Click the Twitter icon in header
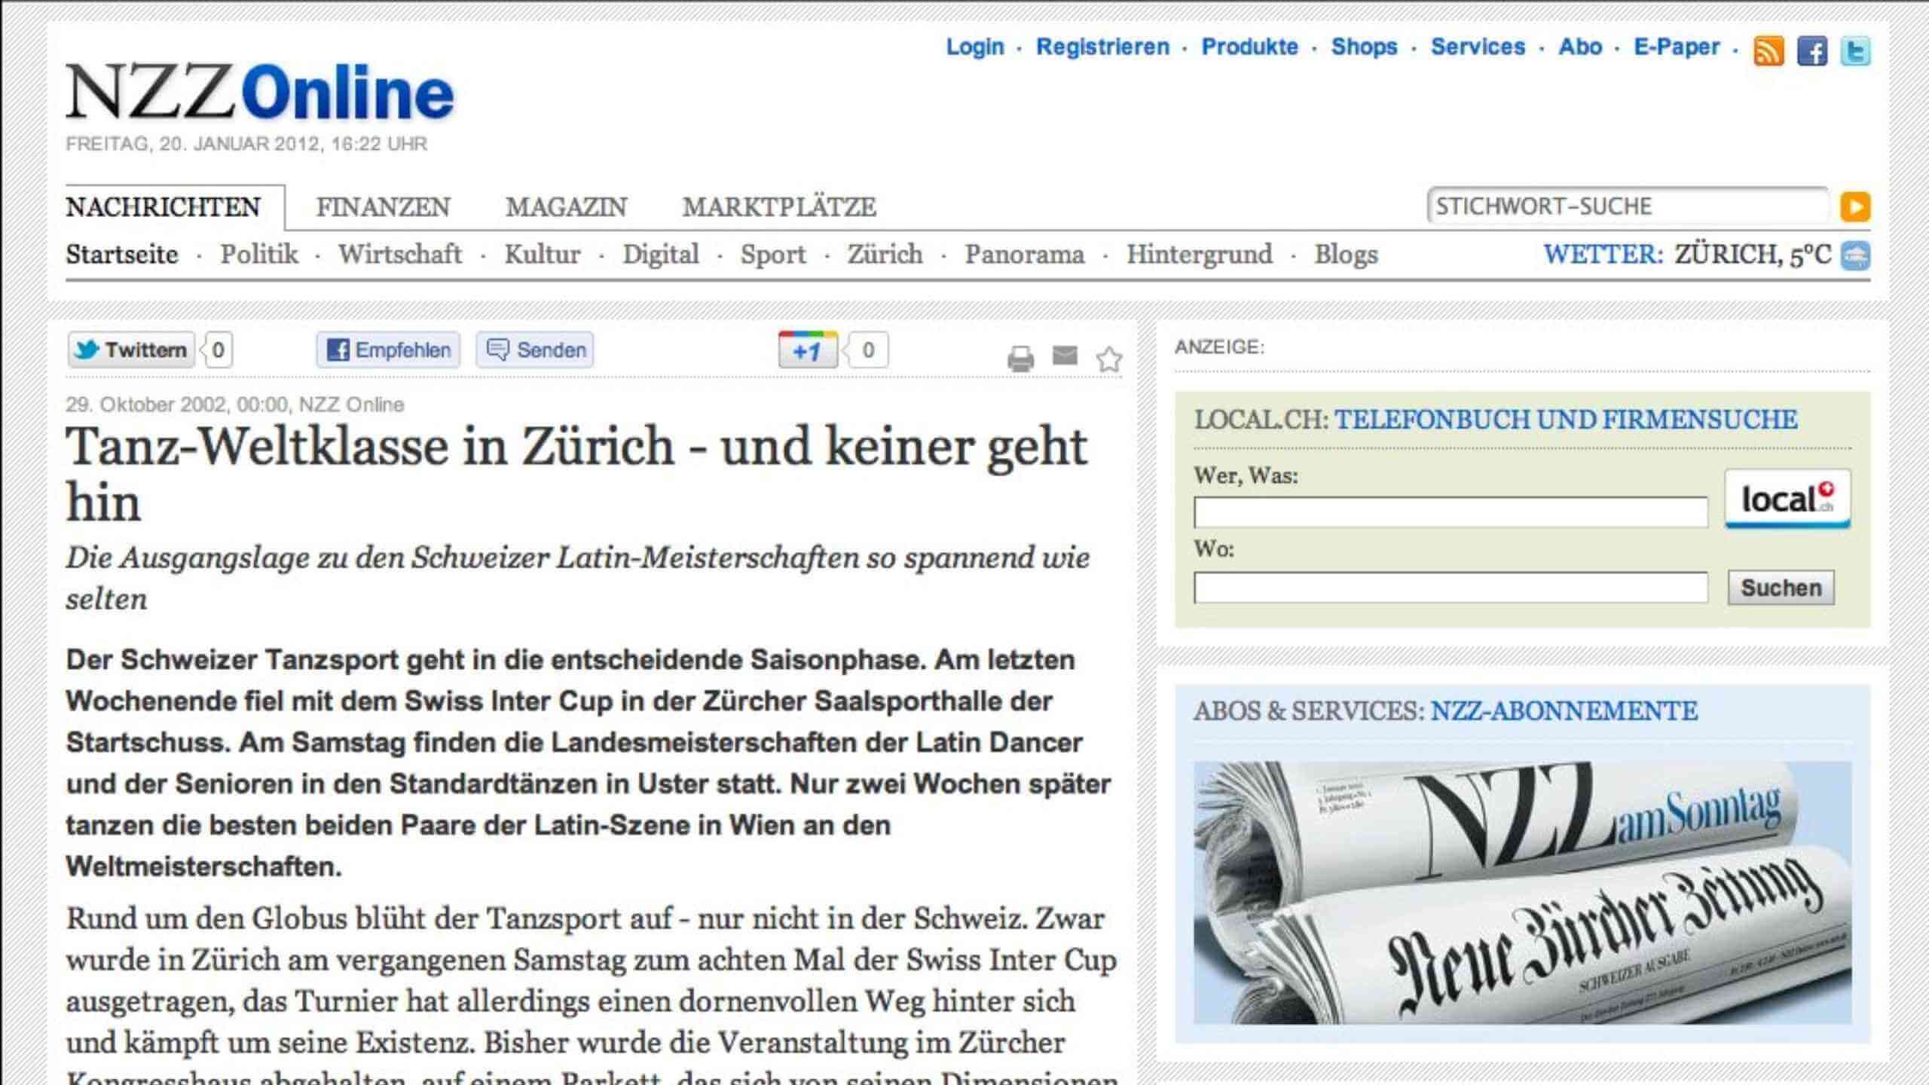Screen dimensions: 1929x1085 click(x=1855, y=51)
